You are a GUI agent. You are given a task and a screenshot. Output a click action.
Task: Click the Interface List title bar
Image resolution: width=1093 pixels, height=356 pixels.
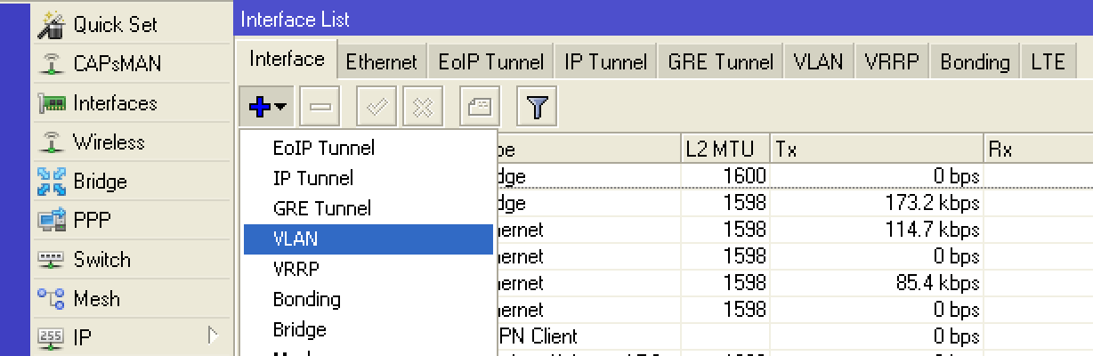coord(663,19)
